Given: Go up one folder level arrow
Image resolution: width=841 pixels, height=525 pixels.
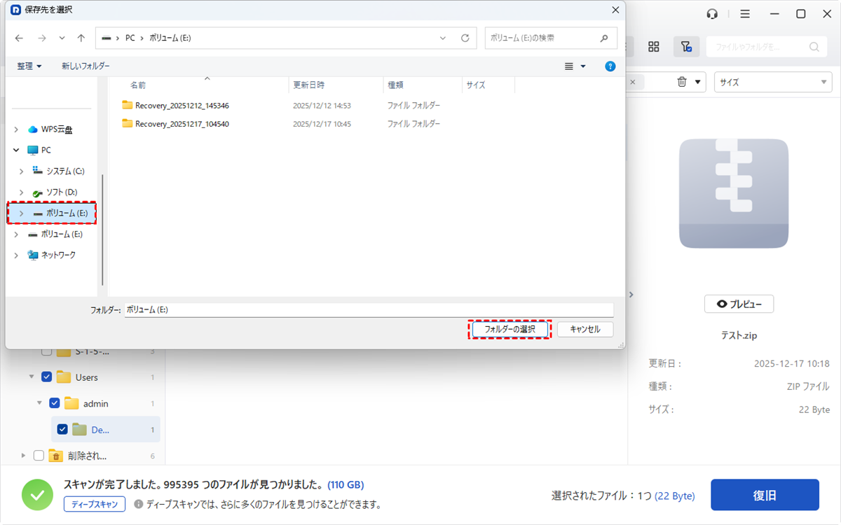Looking at the screenshot, I should coord(81,38).
